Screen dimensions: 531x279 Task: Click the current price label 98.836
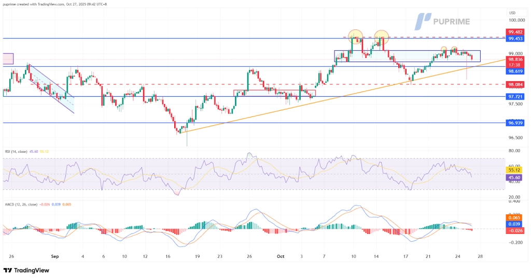(515, 60)
